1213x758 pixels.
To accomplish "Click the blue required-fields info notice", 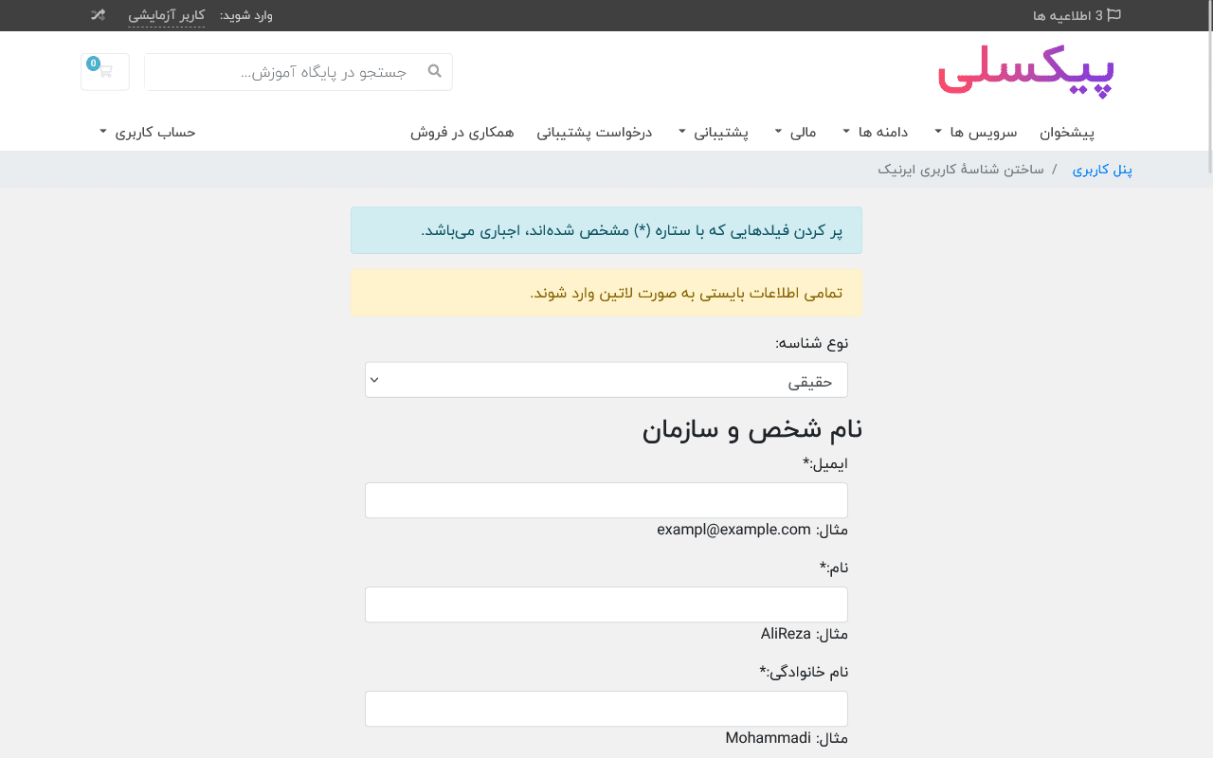I will point(606,230).
